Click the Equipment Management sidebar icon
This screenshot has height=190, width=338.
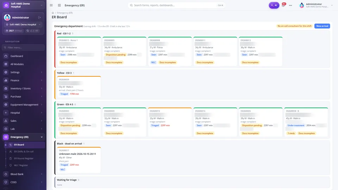point(6,104)
